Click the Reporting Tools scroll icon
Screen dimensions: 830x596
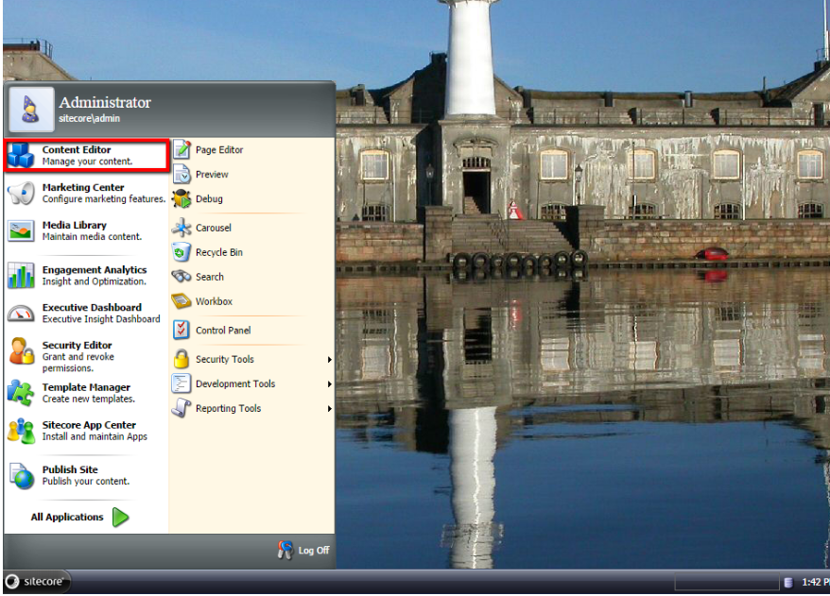pyautogui.click(x=182, y=408)
